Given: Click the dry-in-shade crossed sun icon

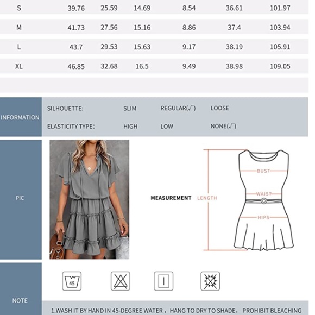Looking at the screenshot, I should (x=210, y=281).
